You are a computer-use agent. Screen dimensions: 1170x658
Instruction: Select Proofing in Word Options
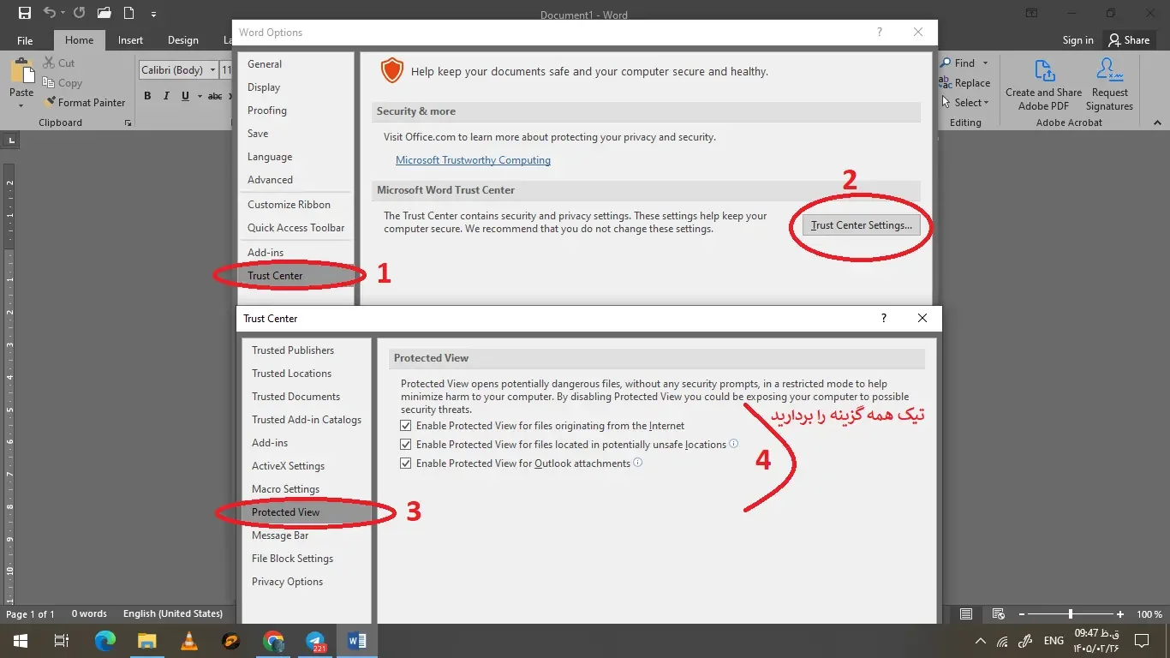tap(296, 111)
